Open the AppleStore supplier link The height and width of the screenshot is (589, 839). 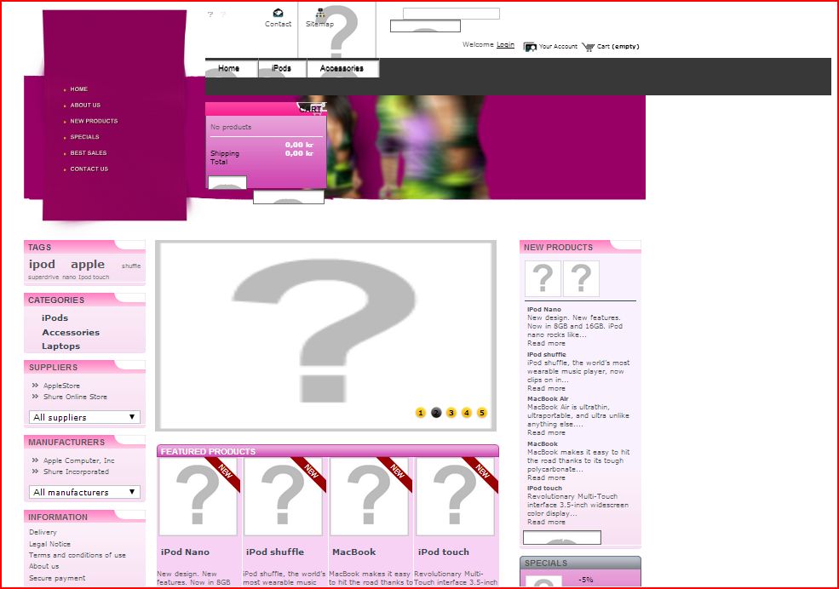click(x=61, y=386)
